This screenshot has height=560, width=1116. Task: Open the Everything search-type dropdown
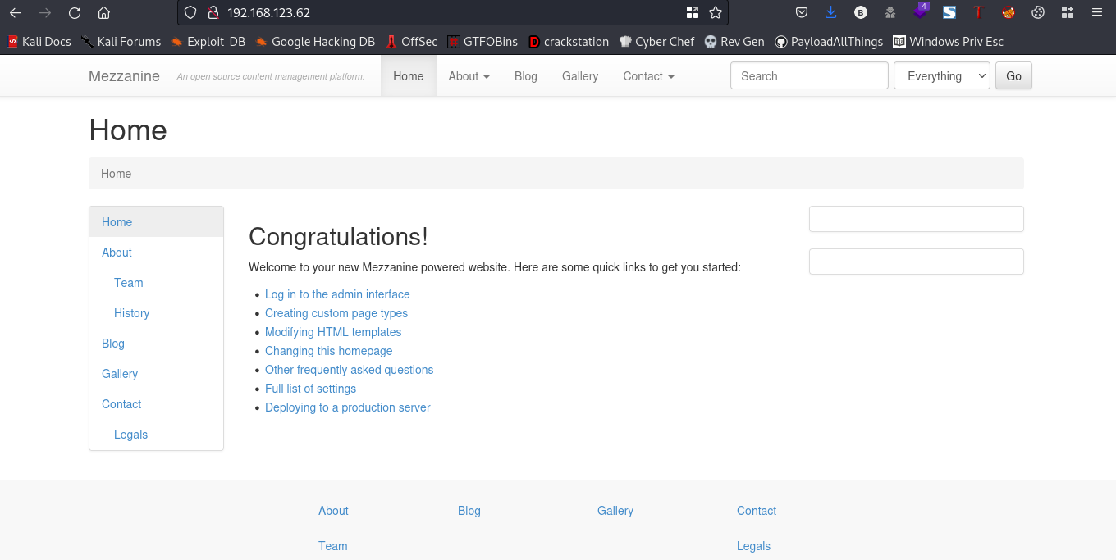tap(942, 76)
